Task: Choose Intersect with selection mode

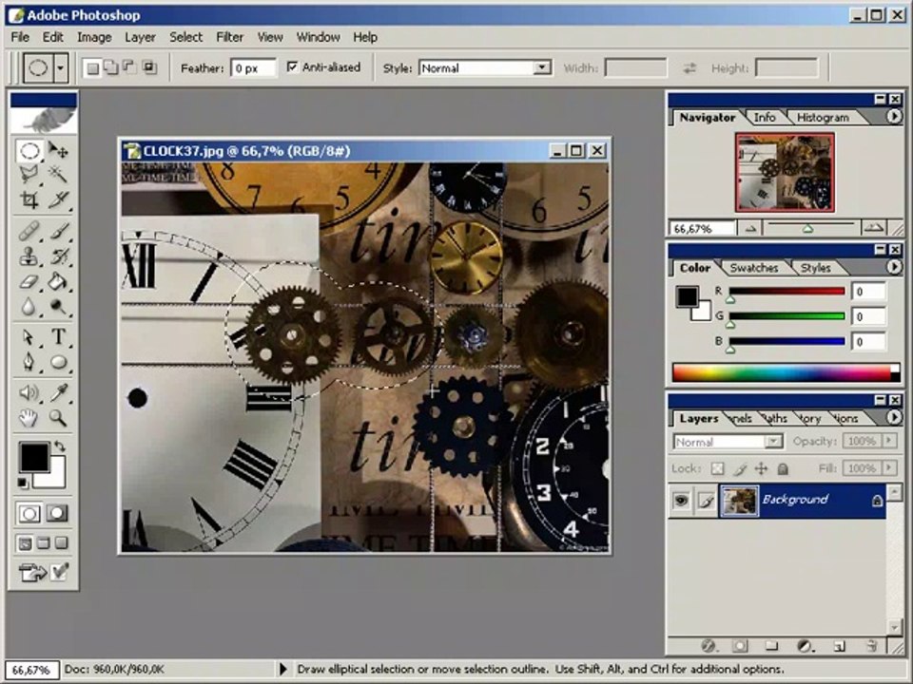Action: click(149, 68)
